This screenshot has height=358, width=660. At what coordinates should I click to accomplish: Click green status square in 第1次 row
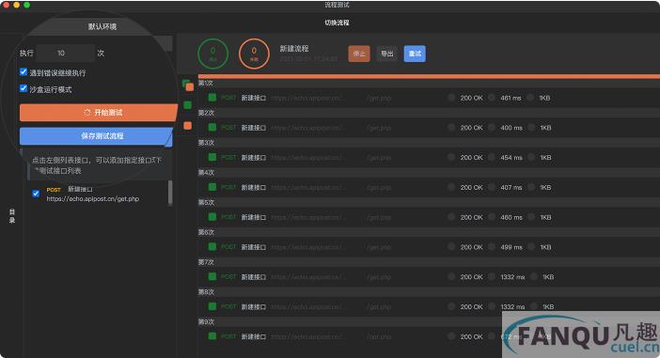click(x=212, y=98)
